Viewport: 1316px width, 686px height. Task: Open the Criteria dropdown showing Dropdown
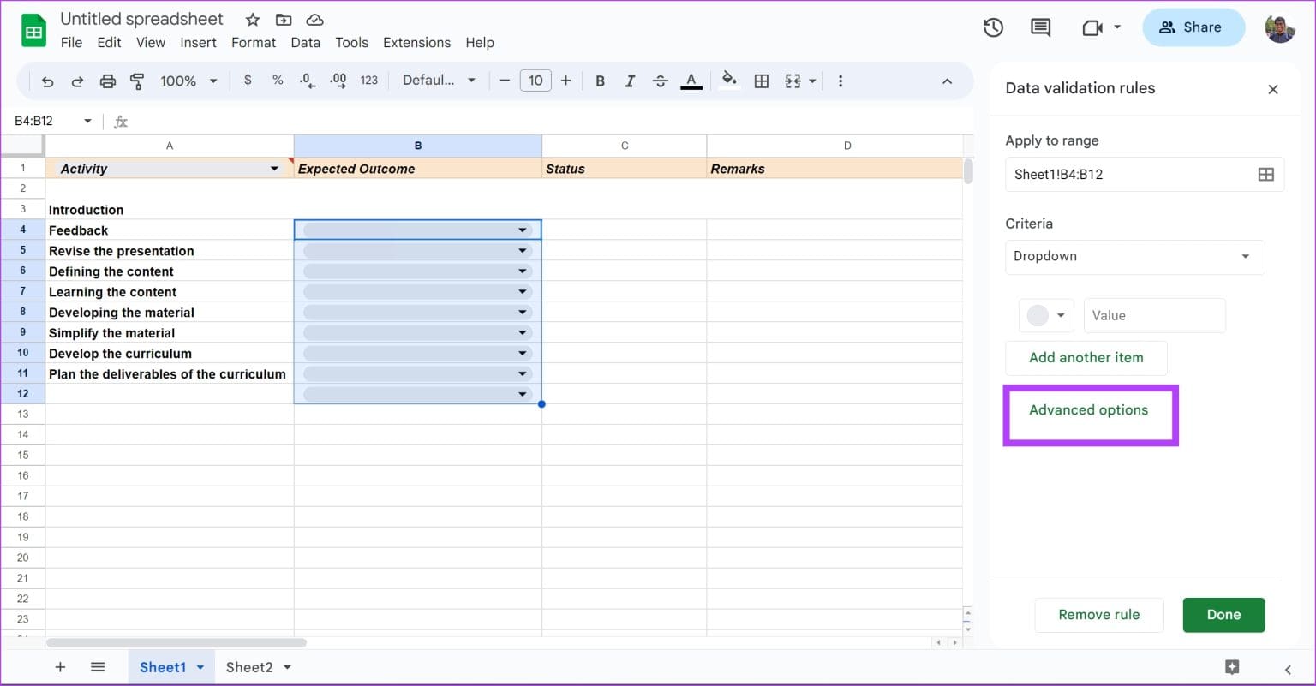click(1134, 257)
